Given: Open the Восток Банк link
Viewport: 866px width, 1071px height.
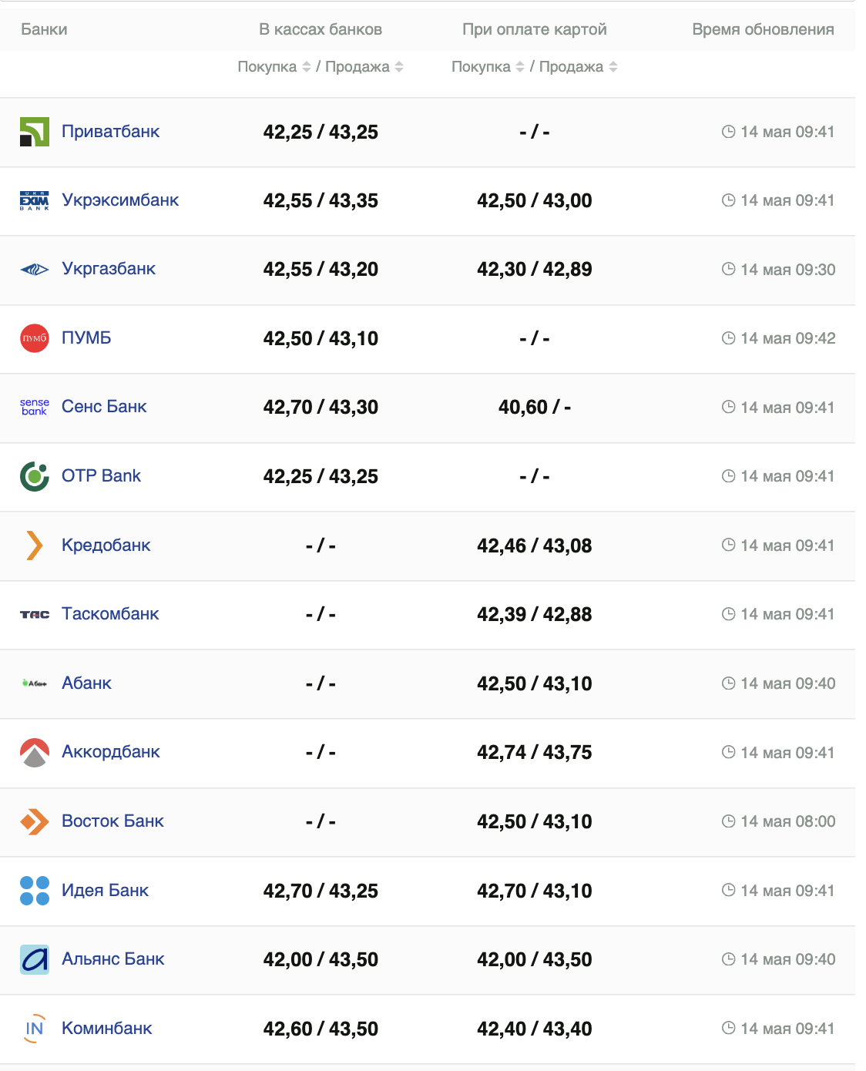Looking at the screenshot, I should (112, 821).
